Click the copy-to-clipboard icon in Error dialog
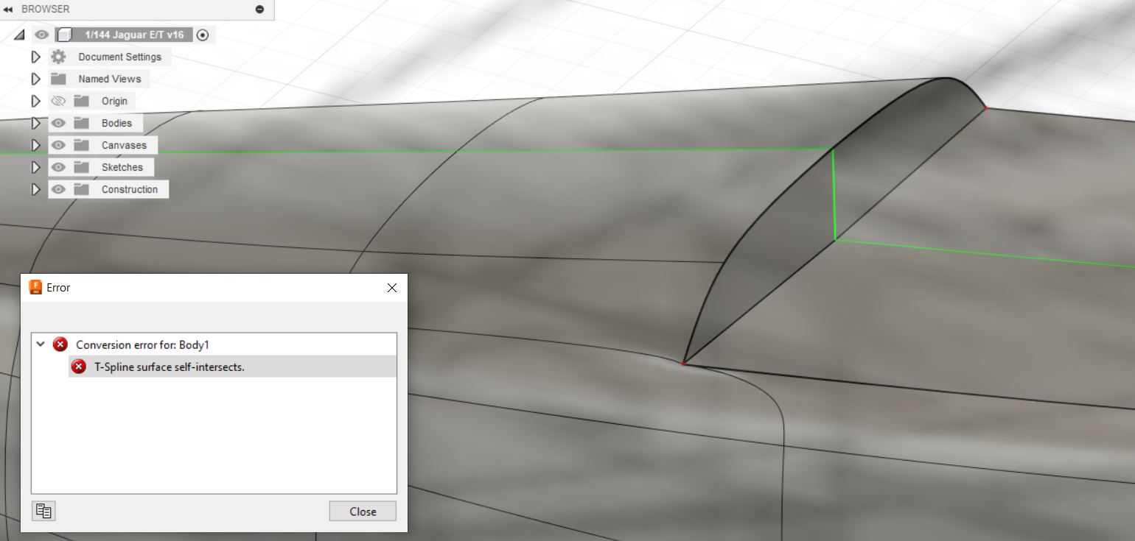The height and width of the screenshot is (541, 1135). coord(43,510)
